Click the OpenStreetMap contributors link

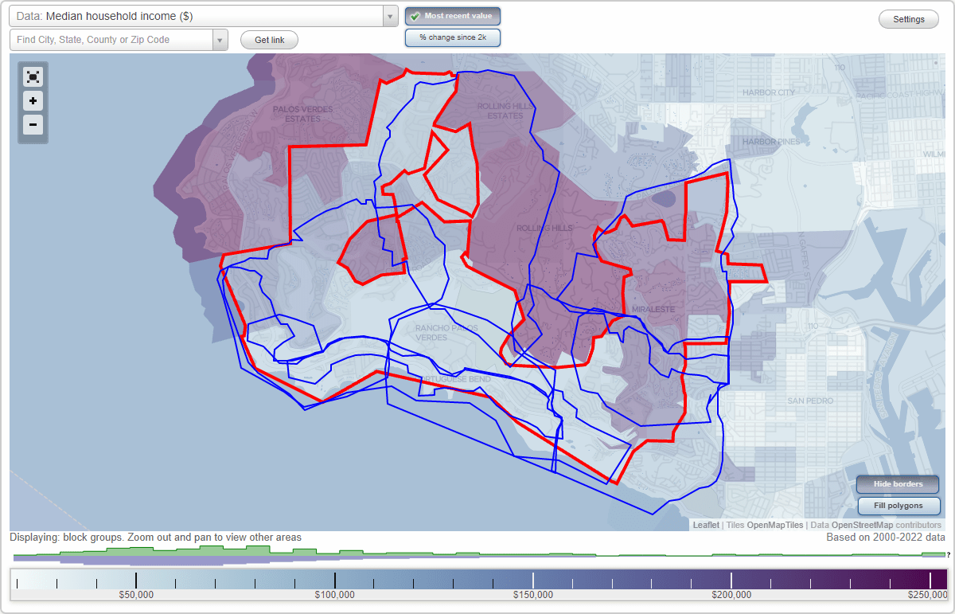[x=861, y=525]
